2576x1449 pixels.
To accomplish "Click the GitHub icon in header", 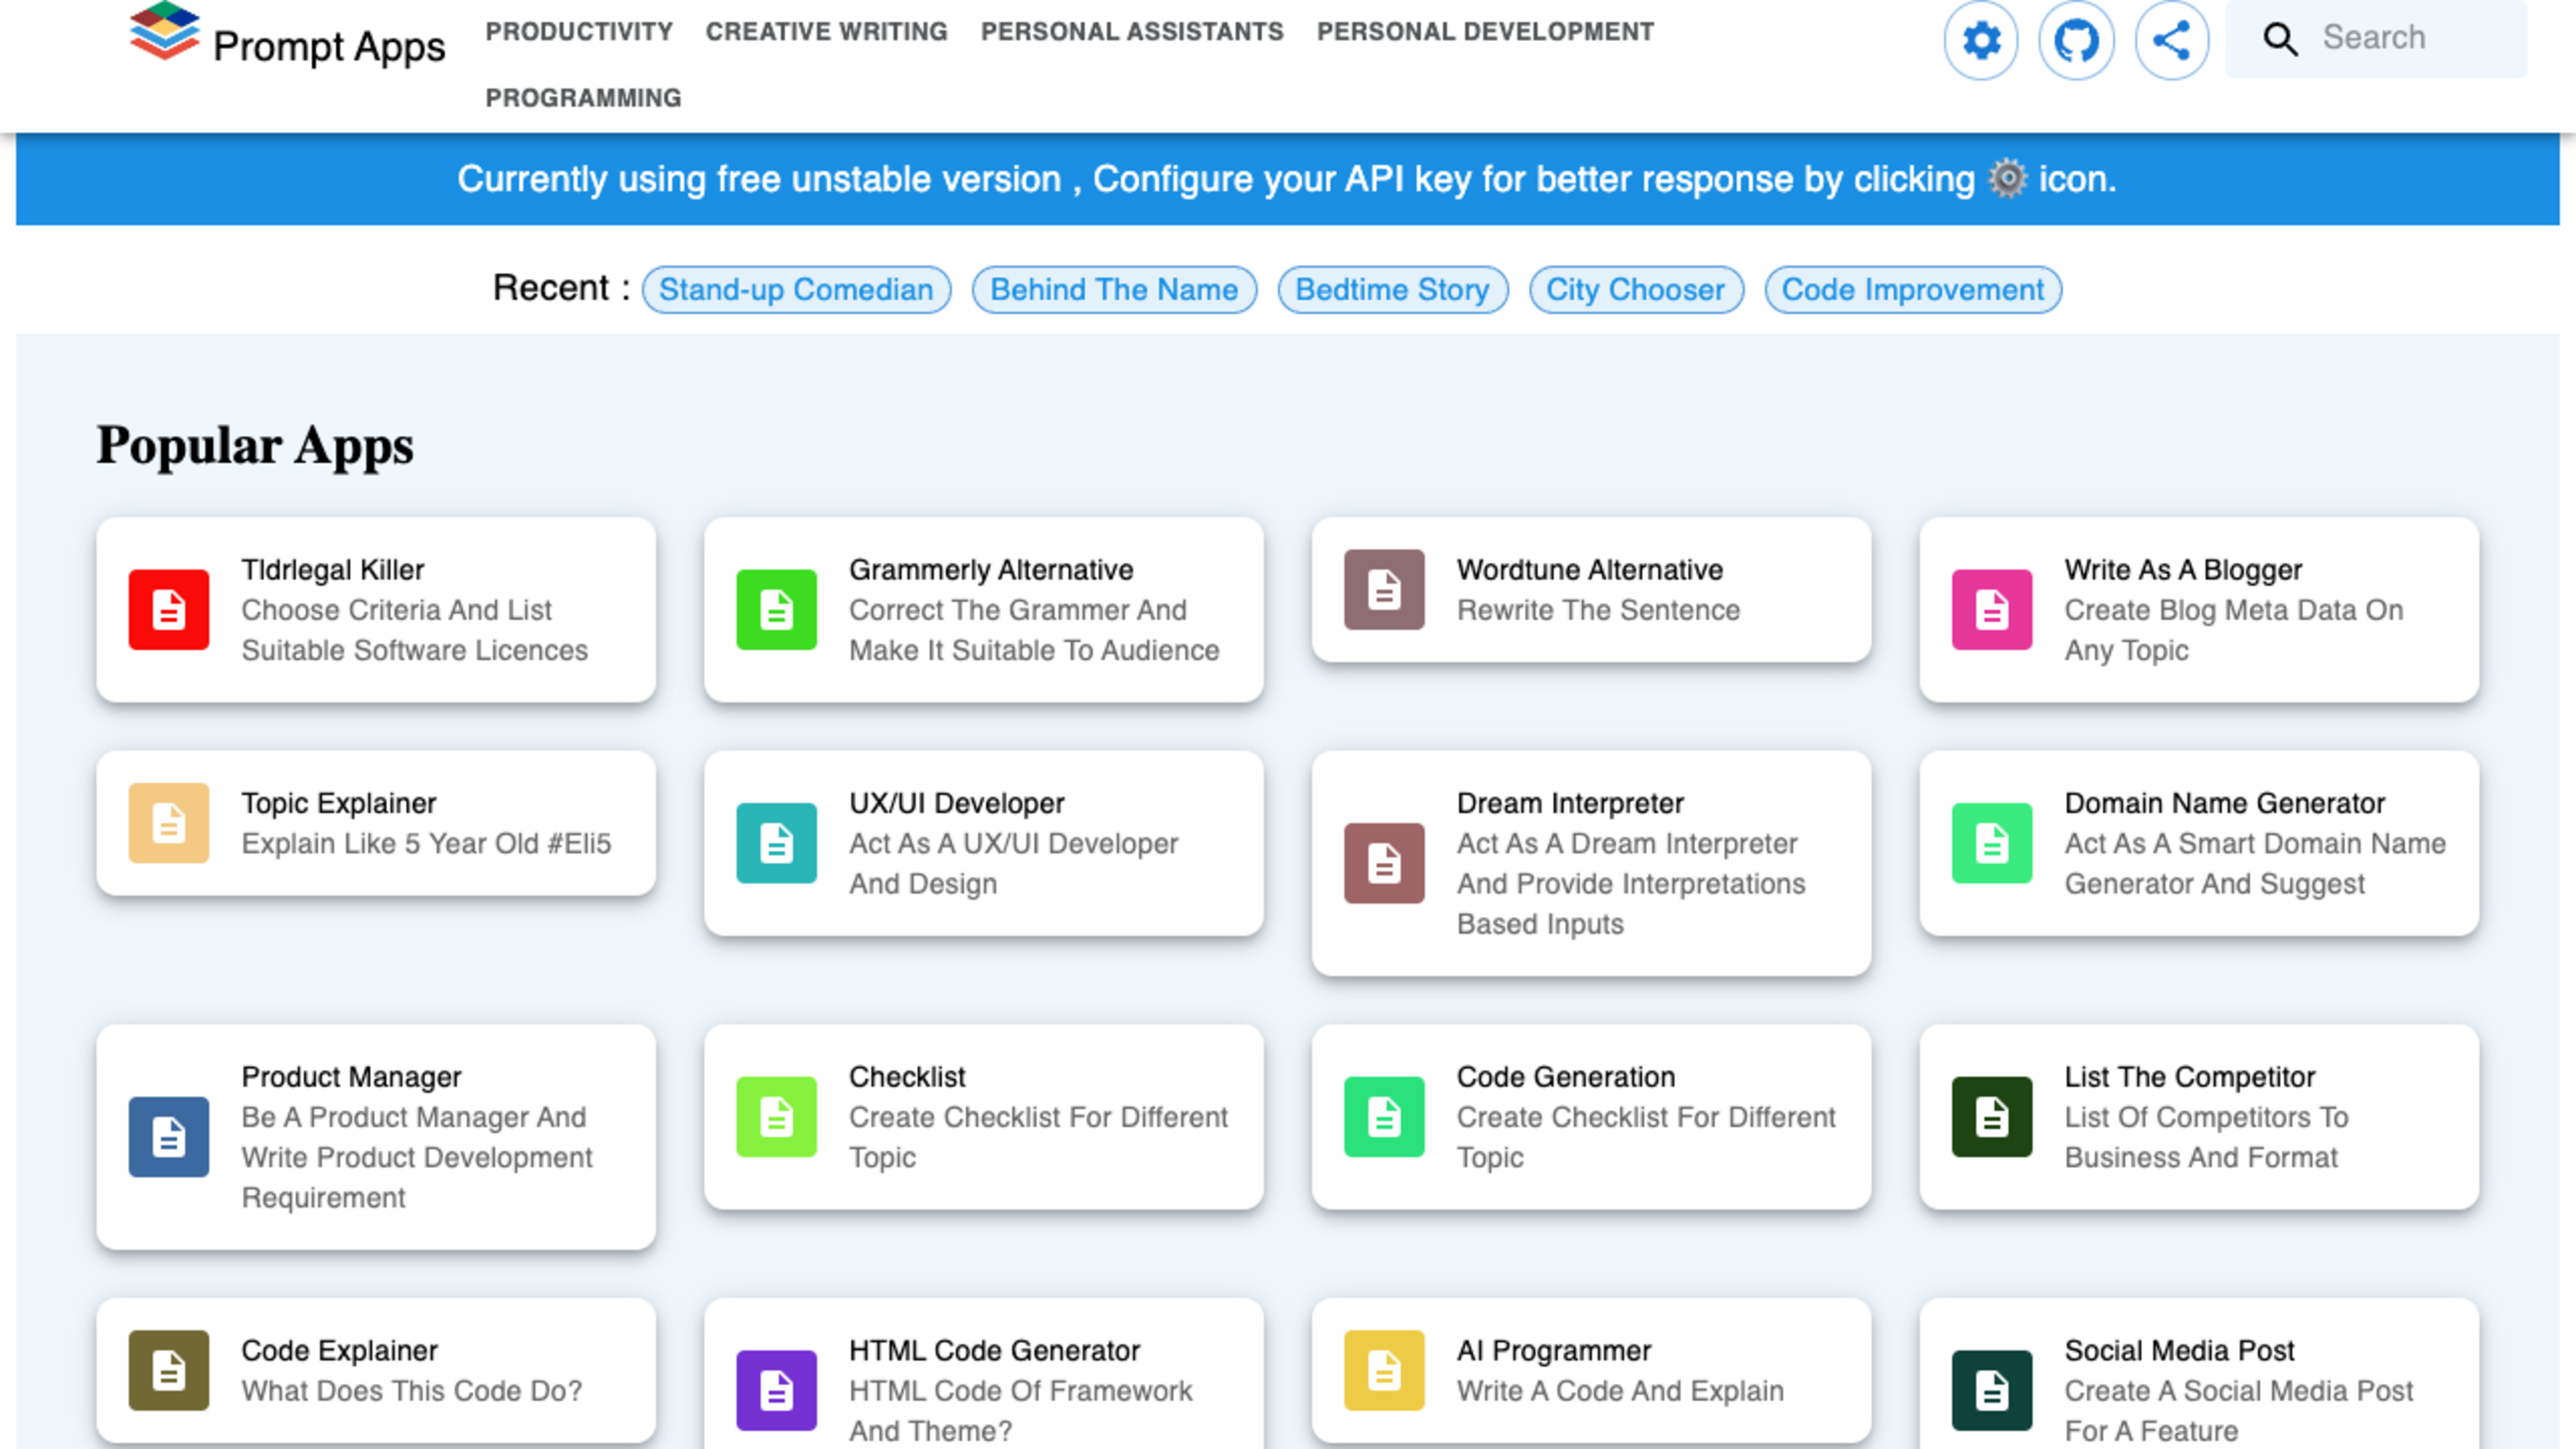I will [x=2076, y=40].
